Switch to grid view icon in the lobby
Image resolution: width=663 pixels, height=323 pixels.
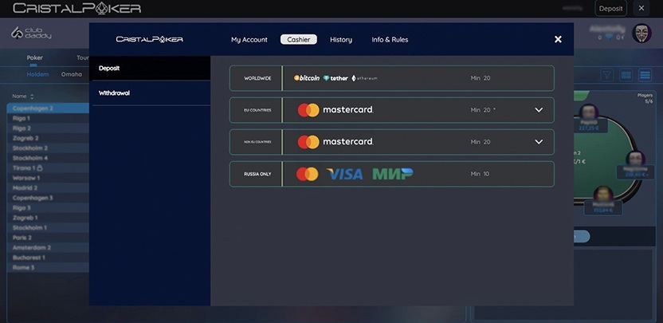pos(626,75)
